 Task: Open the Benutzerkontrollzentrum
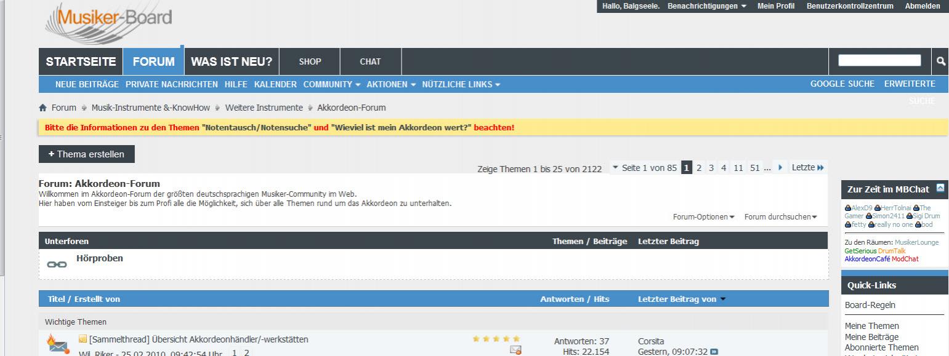(850, 6)
